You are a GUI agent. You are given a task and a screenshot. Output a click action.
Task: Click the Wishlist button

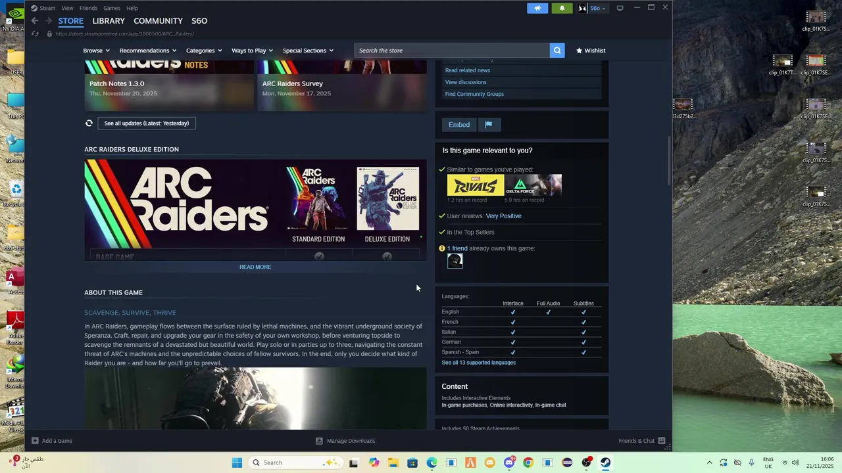pos(591,51)
